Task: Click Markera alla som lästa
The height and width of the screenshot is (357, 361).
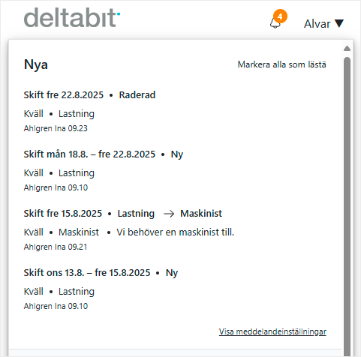Action: point(281,64)
